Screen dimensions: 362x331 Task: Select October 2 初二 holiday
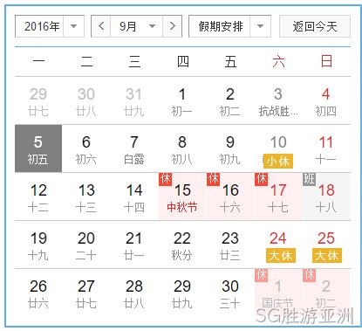(326, 293)
